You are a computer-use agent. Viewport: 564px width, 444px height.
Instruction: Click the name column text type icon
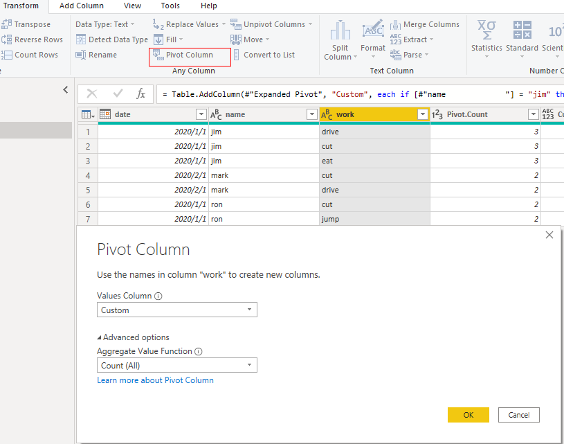[x=216, y=114]
